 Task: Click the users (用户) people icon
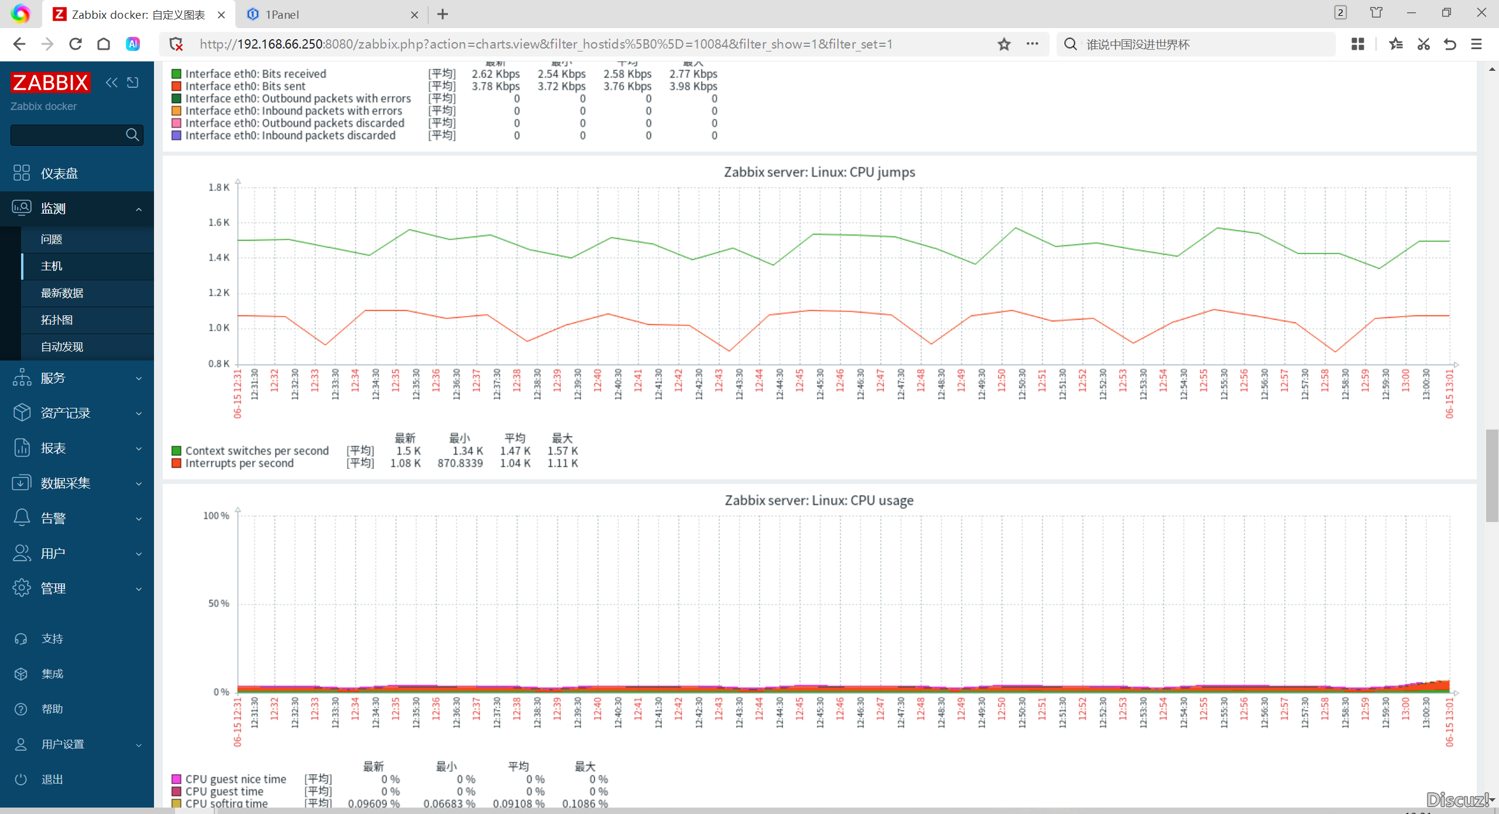click(x=22, y=553)
